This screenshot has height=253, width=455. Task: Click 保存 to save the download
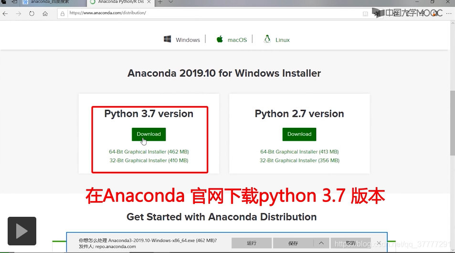[293, 243]
